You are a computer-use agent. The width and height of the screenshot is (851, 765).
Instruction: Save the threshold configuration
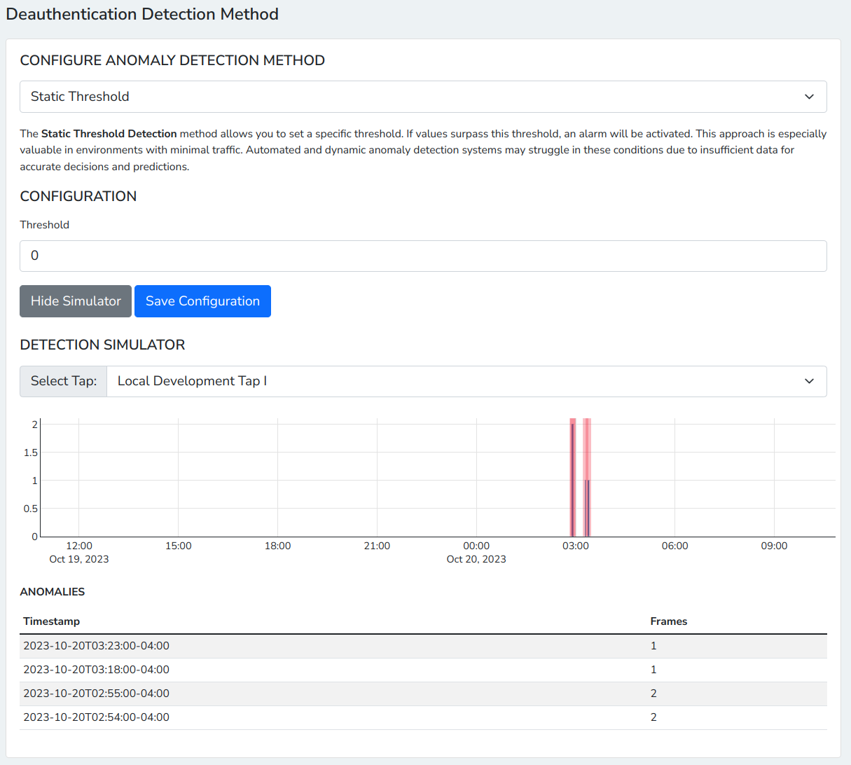point(202,301)
